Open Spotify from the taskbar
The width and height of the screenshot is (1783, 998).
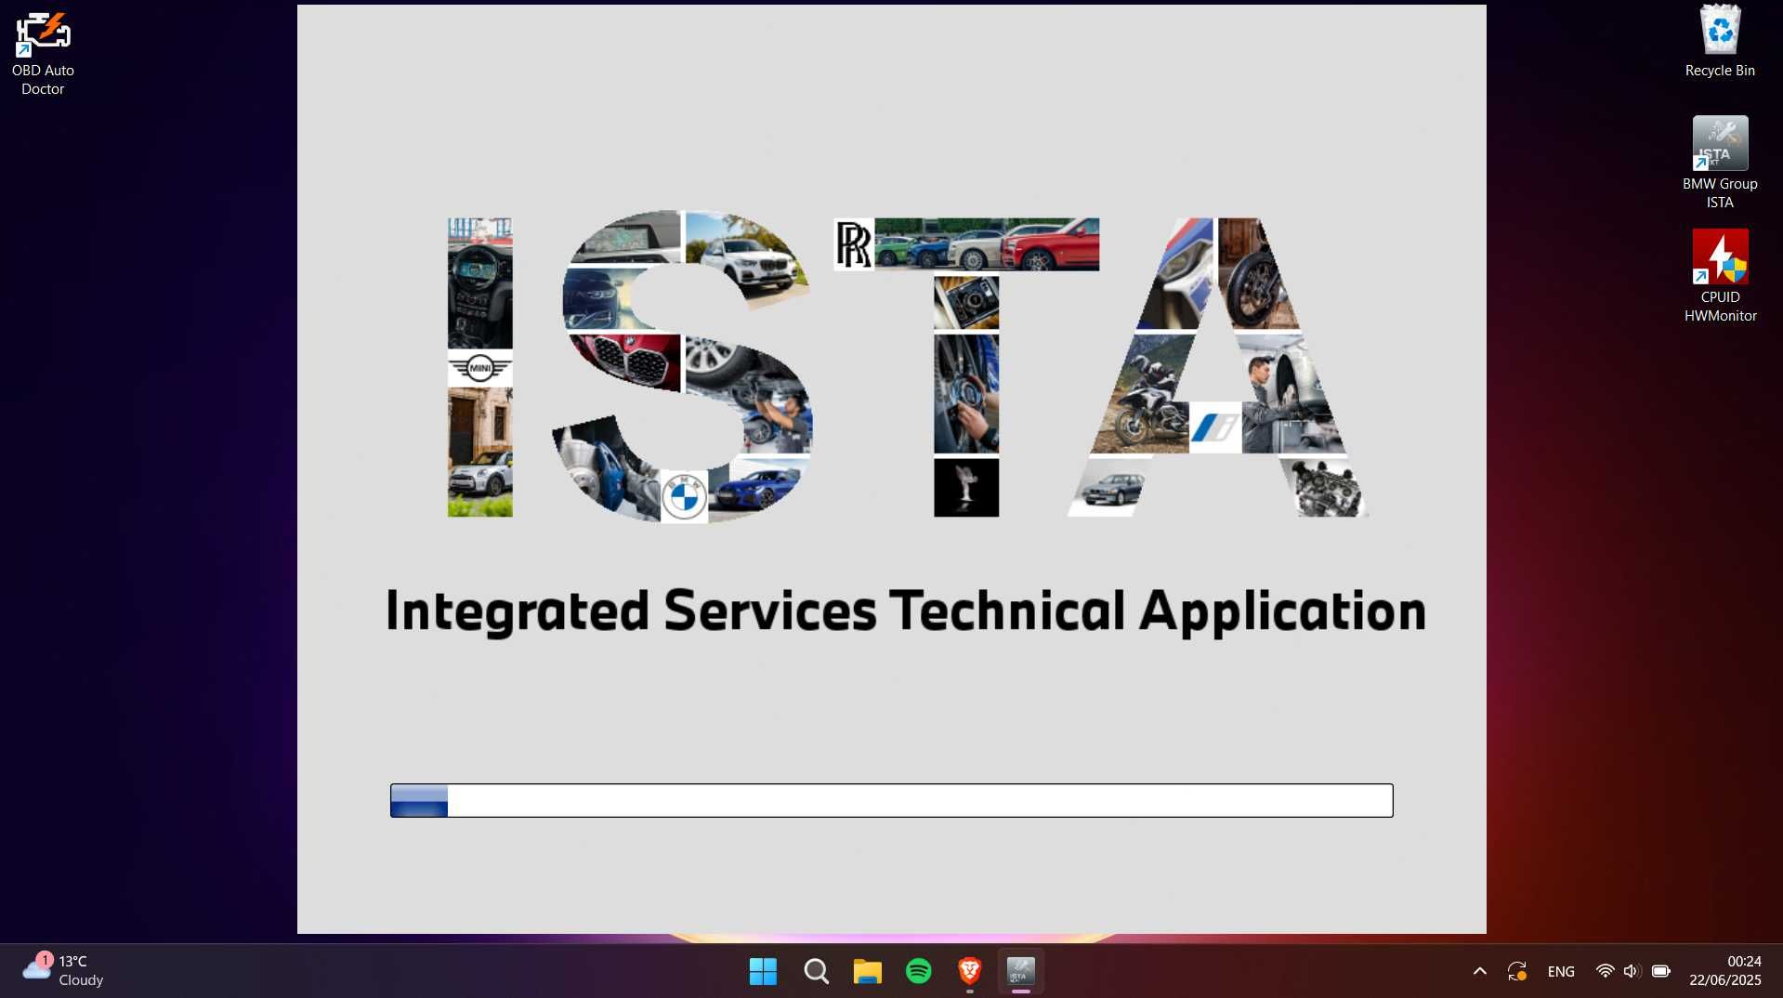pyautogui.click(x=918, y=971)
